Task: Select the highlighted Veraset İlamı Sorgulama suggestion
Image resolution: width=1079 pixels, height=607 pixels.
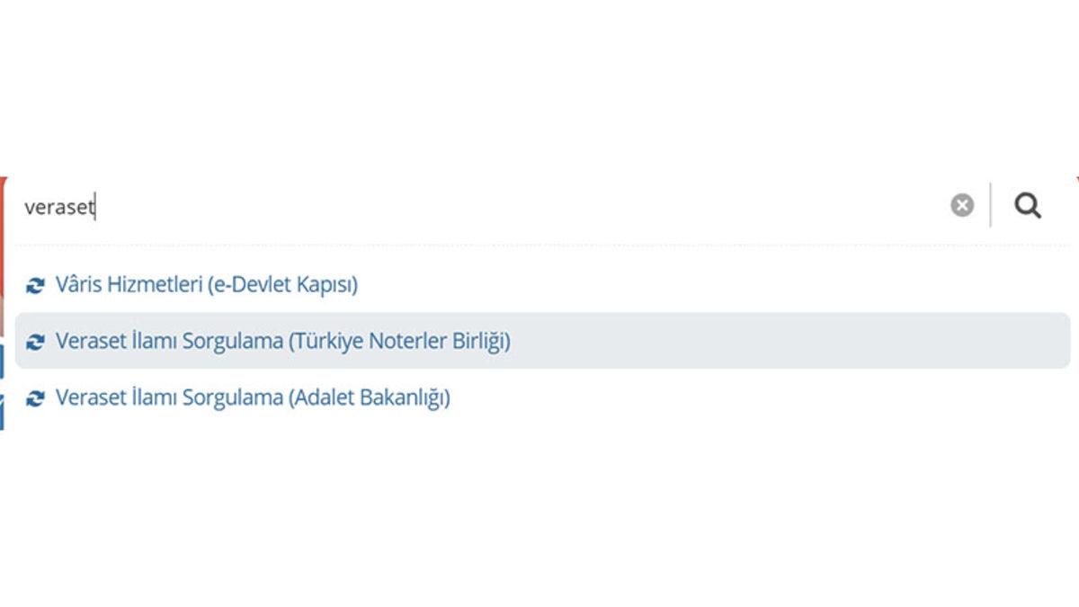Action: [x=283, y=340]
